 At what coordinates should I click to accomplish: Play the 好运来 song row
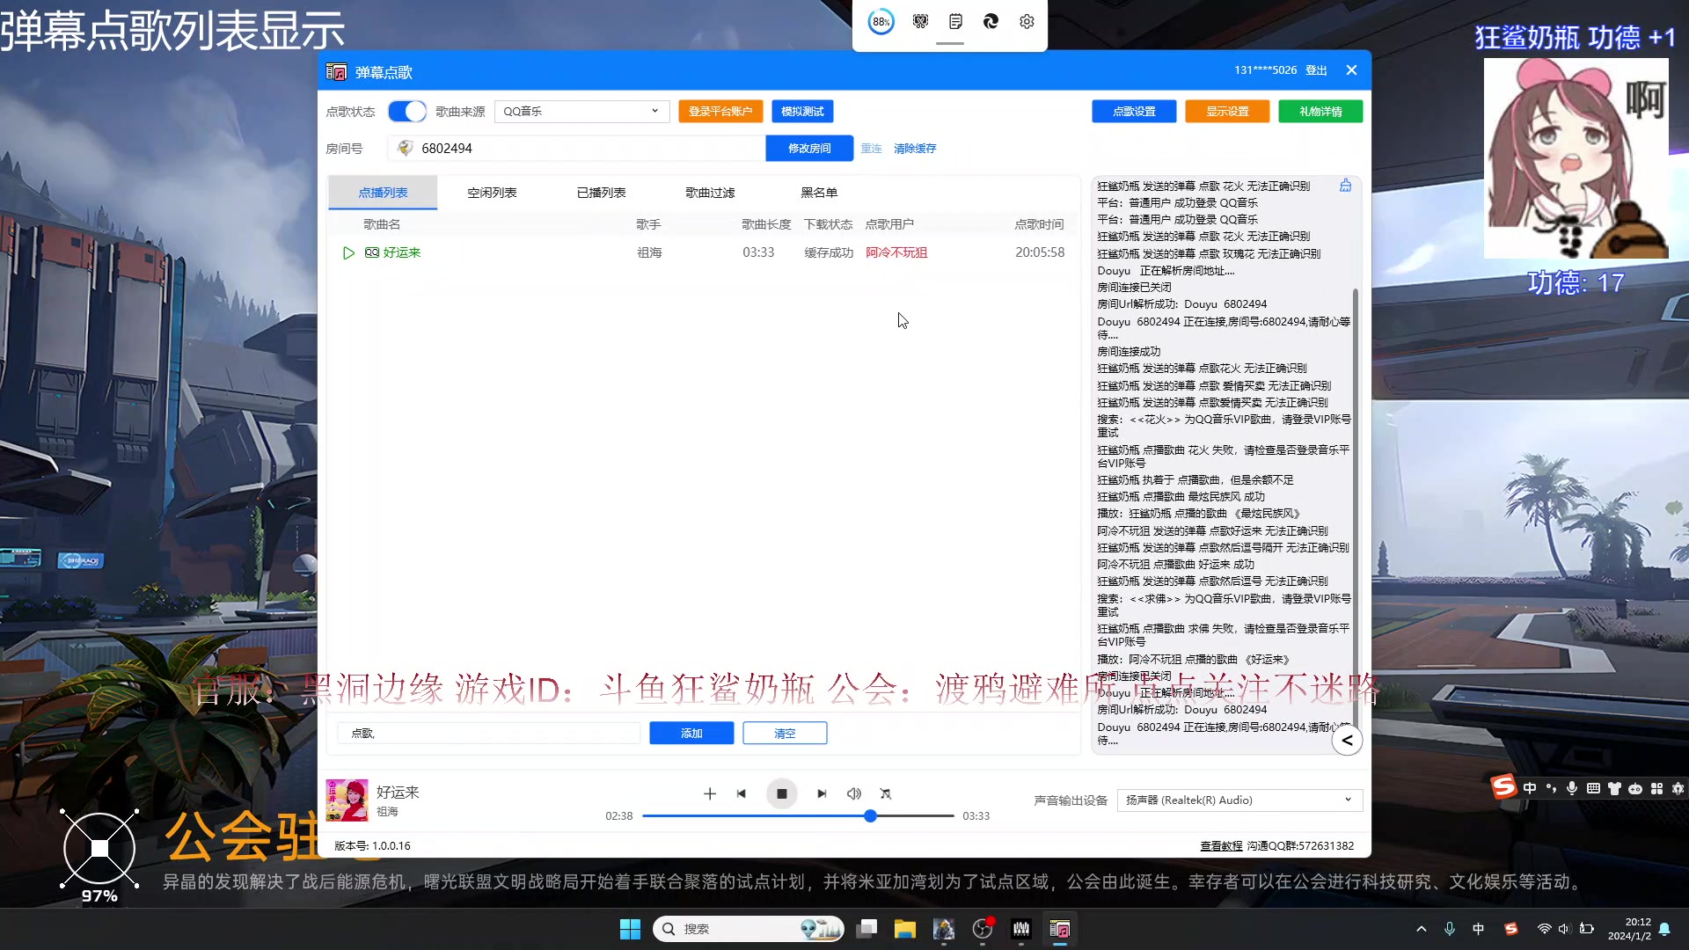click(348, 253)
